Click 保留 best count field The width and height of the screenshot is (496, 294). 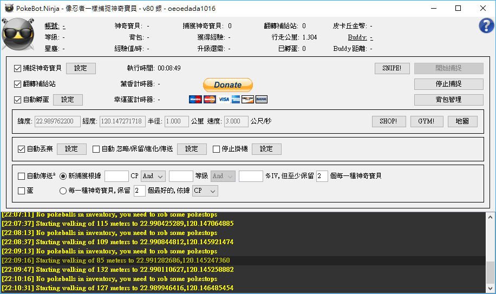(140, 191)
